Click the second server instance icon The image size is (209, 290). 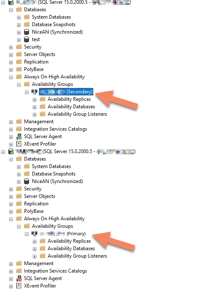11,151
